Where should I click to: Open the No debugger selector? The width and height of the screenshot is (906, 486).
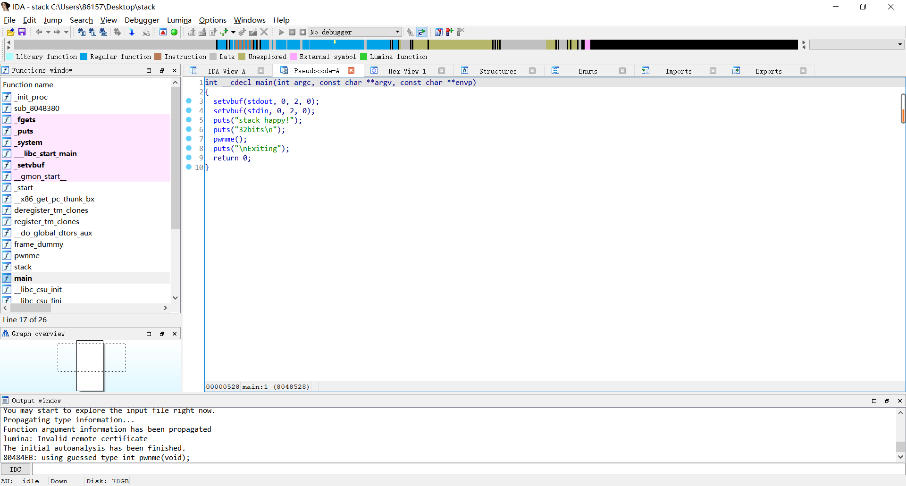(354, 32)
